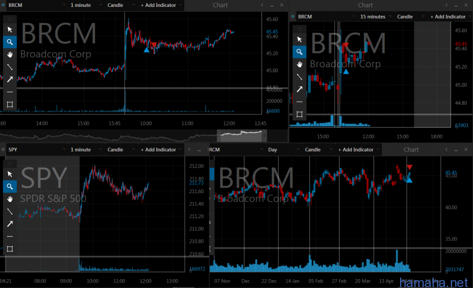The image size is (473, 288).
Task: Open the SPY symbol dropdown
Action: [x=36, y=149]
